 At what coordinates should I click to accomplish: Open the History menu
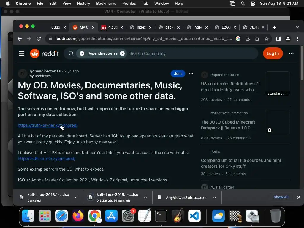(83, 4)
